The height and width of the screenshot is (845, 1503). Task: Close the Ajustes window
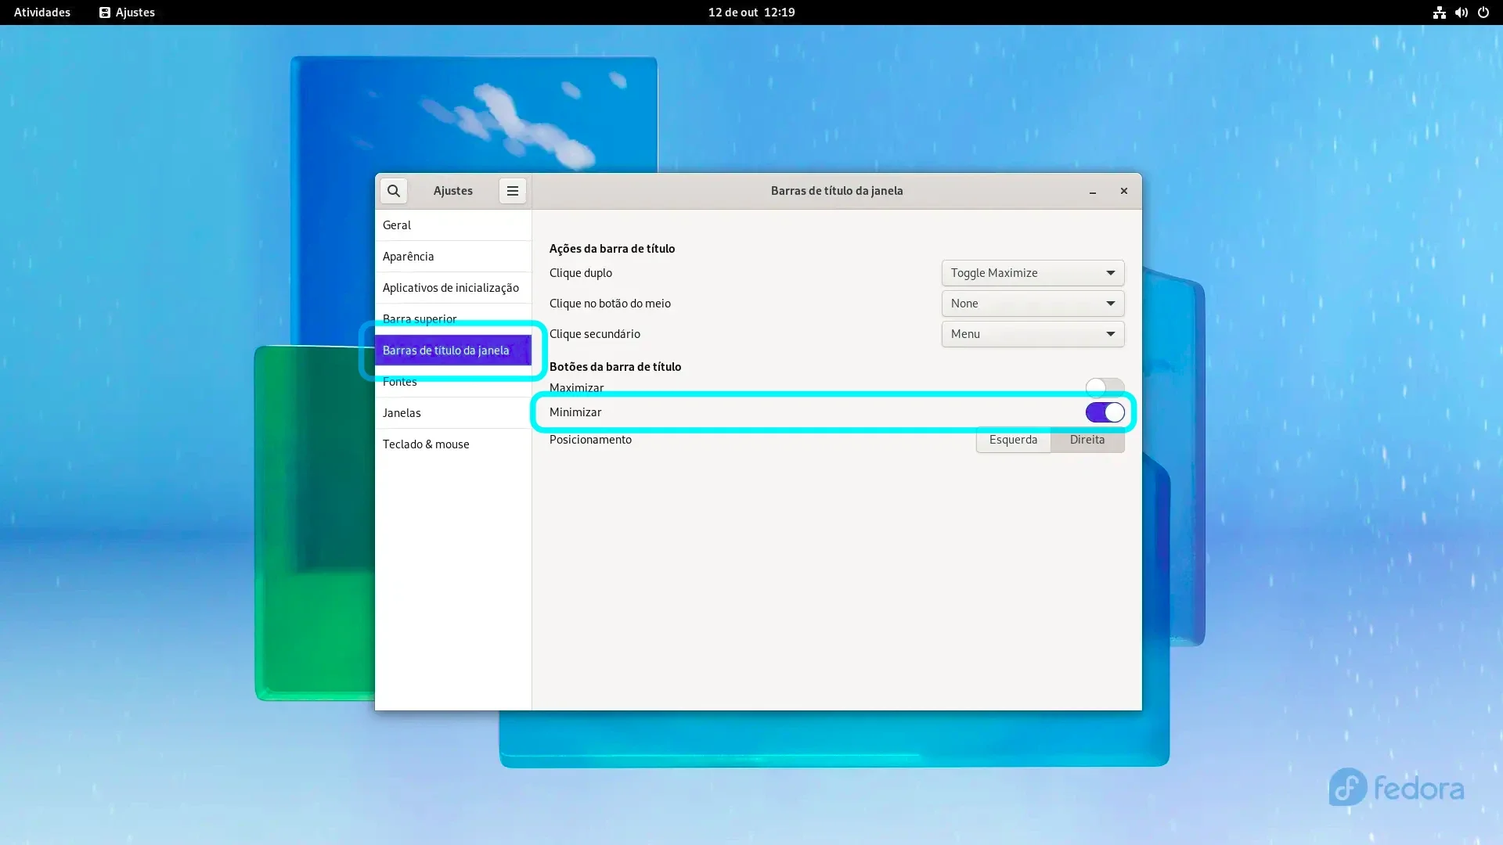(1124, 191)
